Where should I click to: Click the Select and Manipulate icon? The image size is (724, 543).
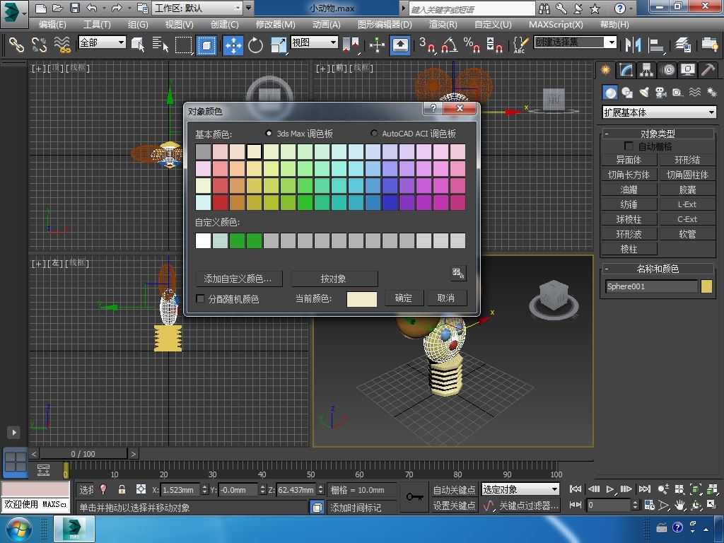pyautogui.click(x=378, y=45)
